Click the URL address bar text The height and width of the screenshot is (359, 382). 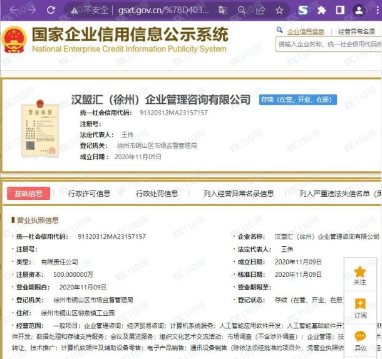[163, 10]
